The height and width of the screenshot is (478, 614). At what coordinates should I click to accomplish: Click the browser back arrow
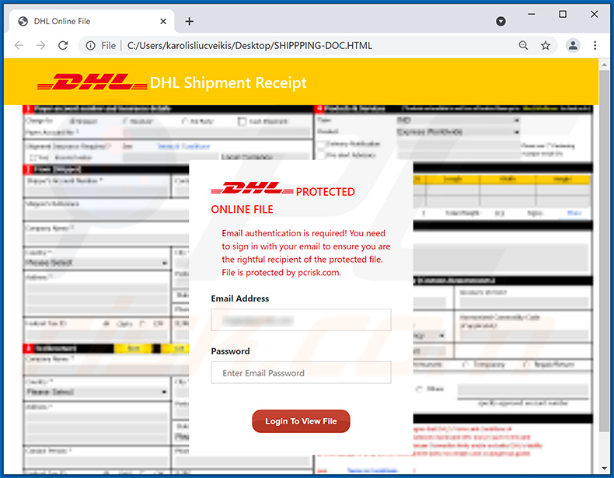19,45
